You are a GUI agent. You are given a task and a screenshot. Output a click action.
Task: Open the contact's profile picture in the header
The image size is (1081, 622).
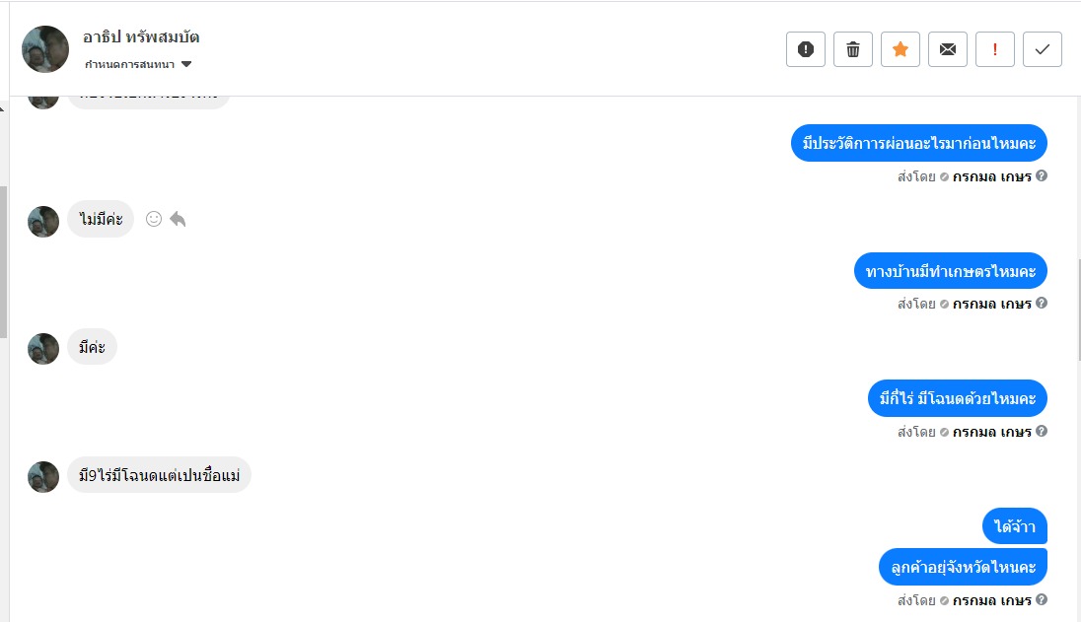[45, 49]
